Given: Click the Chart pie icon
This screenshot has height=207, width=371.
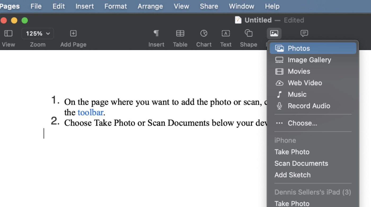Looking at the screenshot, I should (204, 34).
